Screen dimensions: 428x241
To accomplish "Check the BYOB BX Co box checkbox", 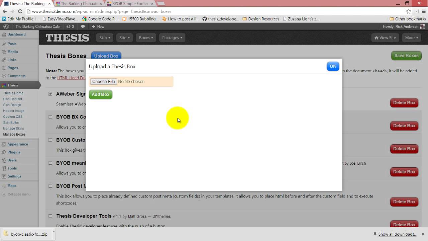I will (x=50, y=117).
